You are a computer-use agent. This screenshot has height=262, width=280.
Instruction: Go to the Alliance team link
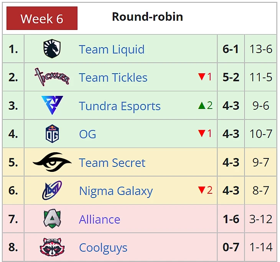(x=99, y=219)
